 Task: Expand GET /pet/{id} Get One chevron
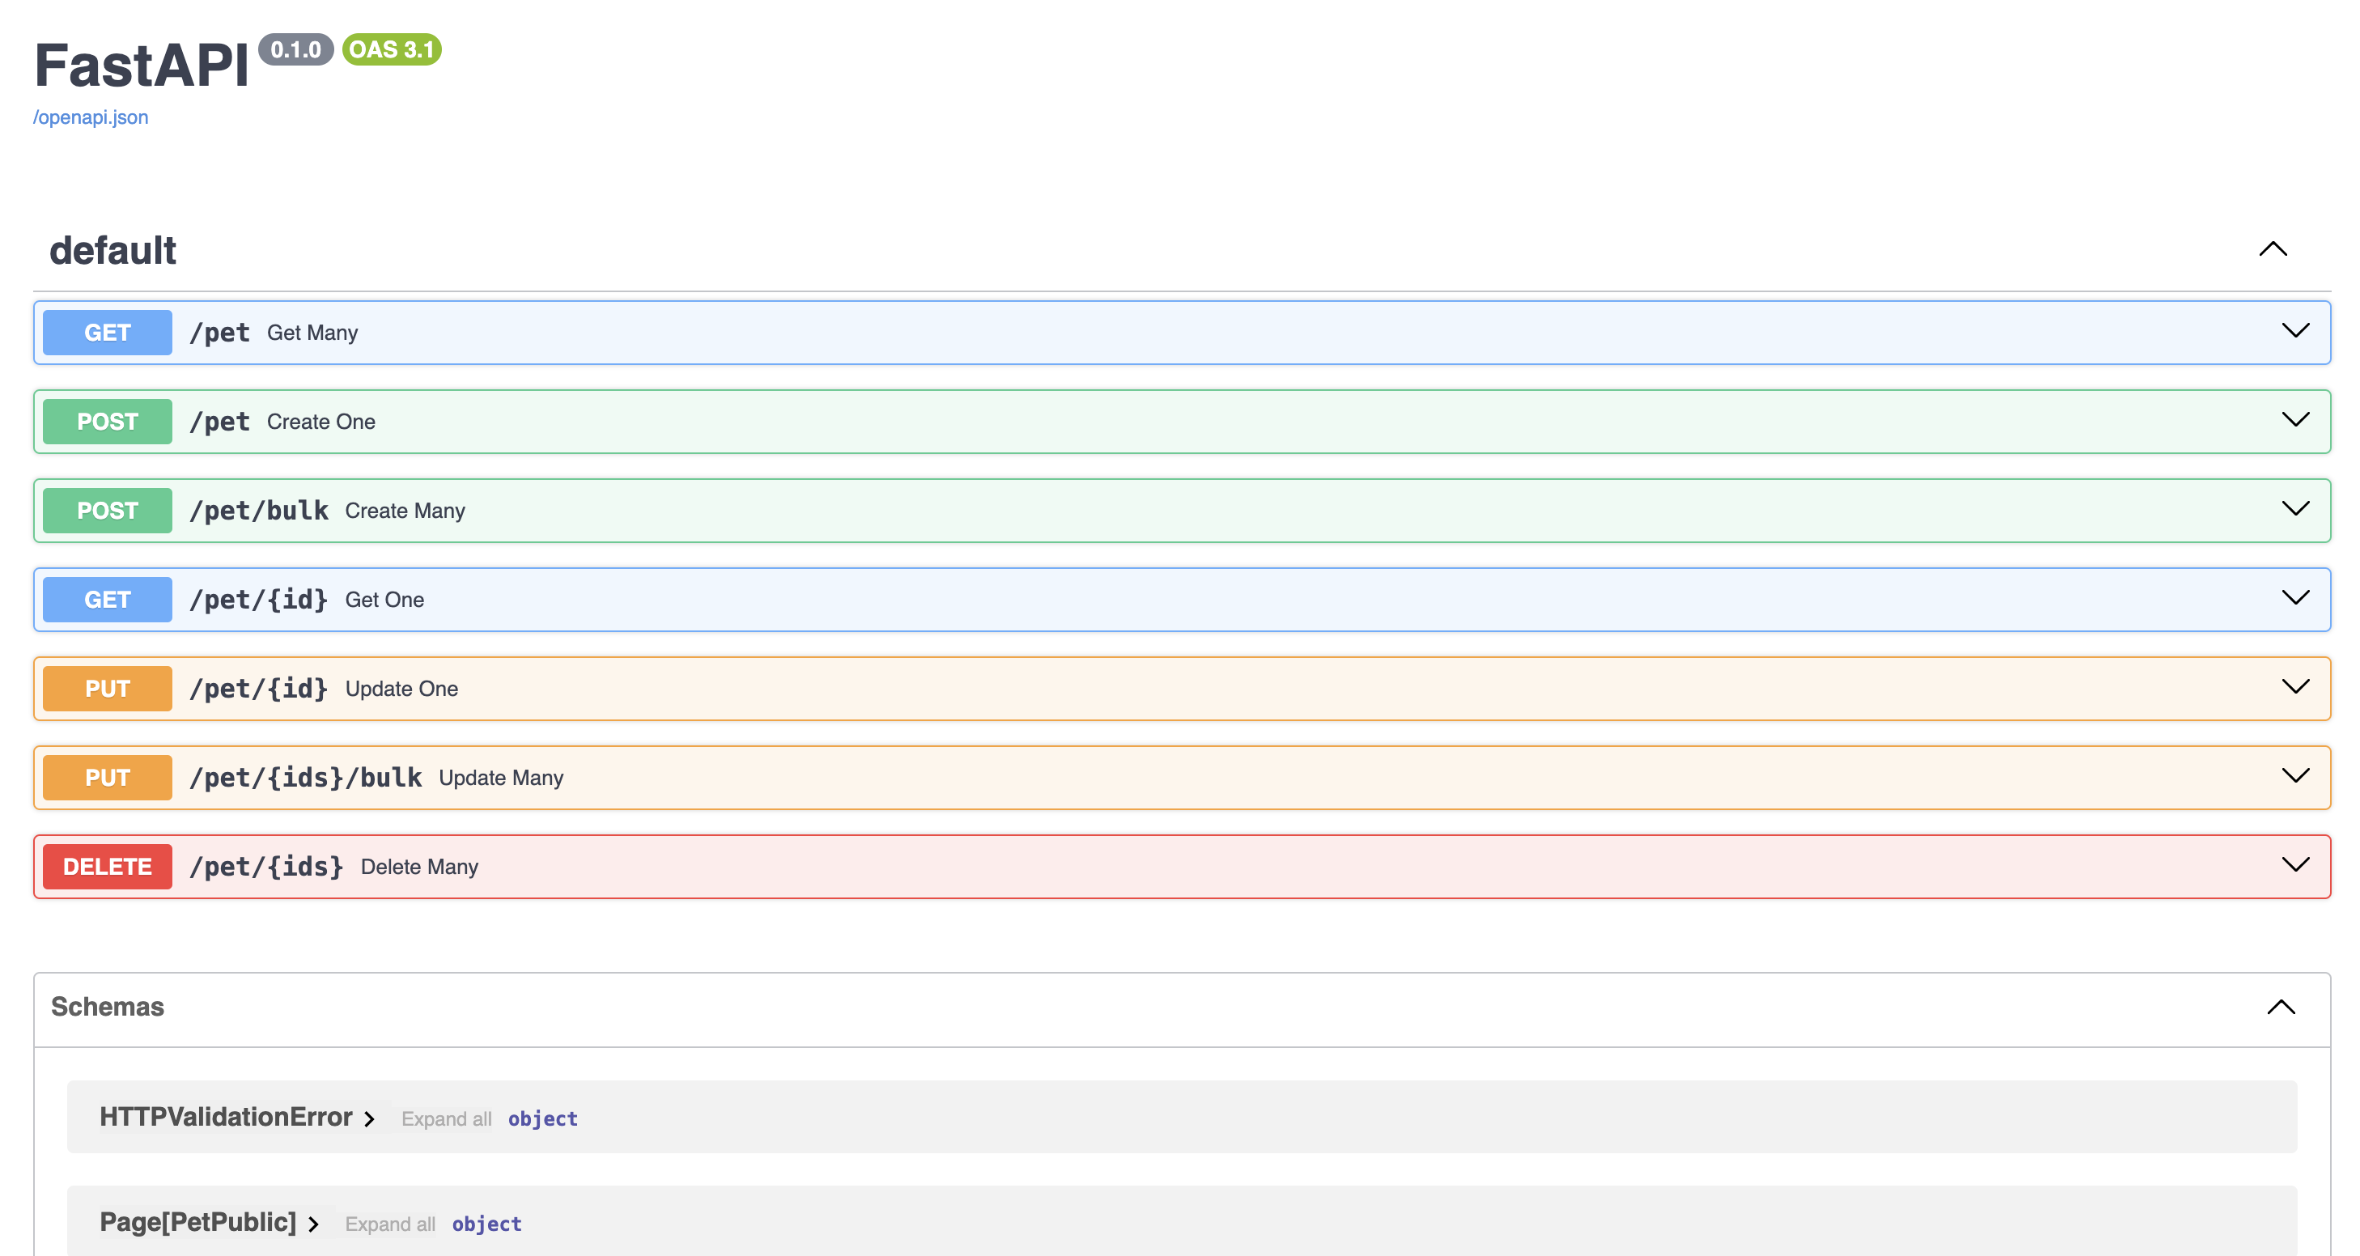(x=2295, y=597)
